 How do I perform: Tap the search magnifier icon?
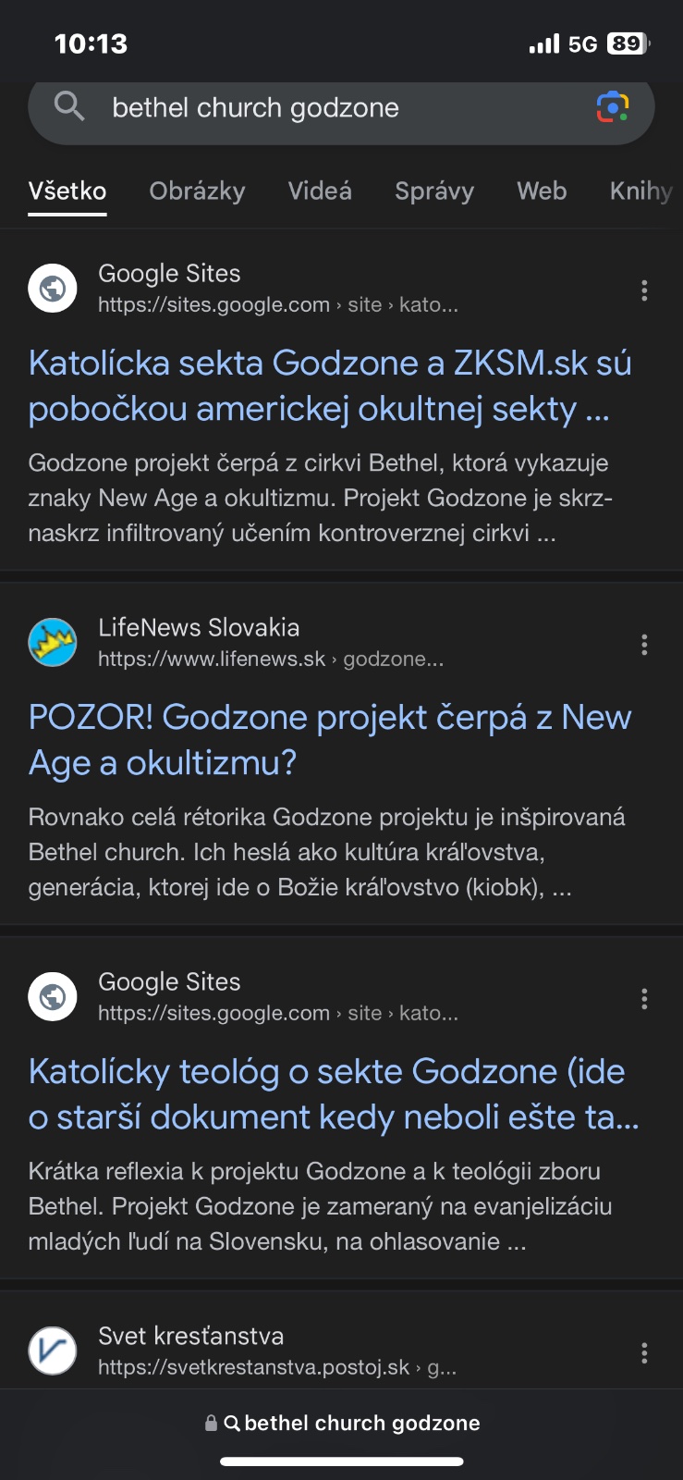(69, 107)
